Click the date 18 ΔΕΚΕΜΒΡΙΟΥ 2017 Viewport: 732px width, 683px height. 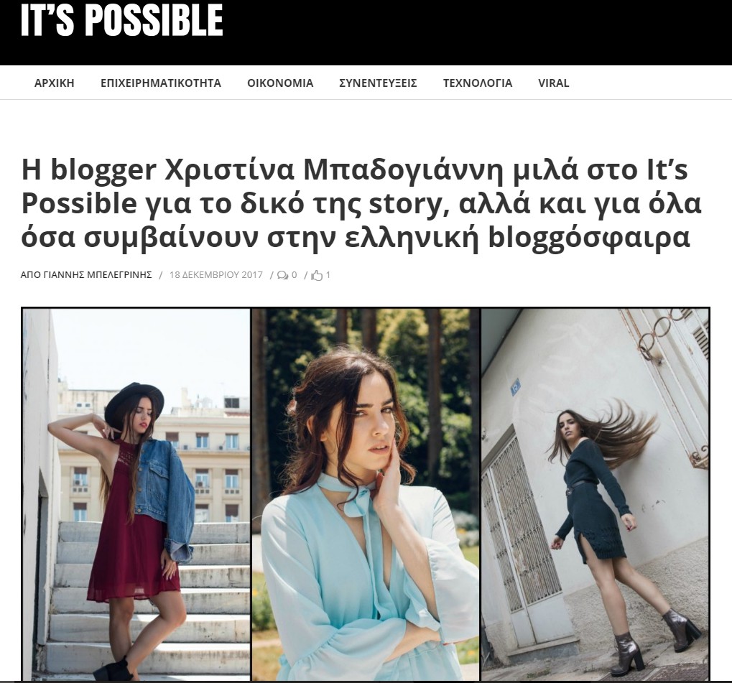[216, 275]
